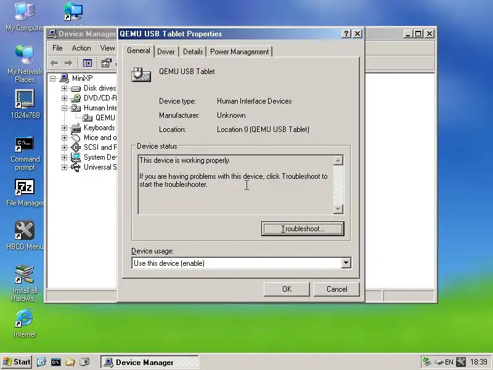Switch to the Details tab
Screen dimensions: 493x370
point(193,52)
